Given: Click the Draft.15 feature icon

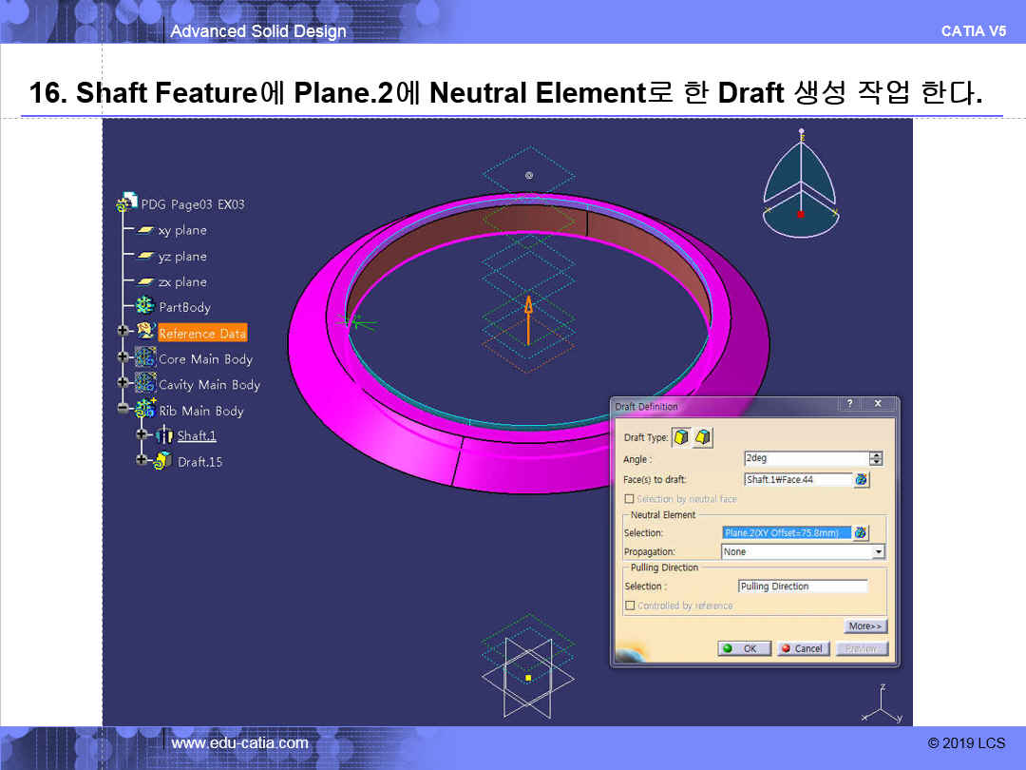Looking at the screenshot, I should tap(162, 461).
